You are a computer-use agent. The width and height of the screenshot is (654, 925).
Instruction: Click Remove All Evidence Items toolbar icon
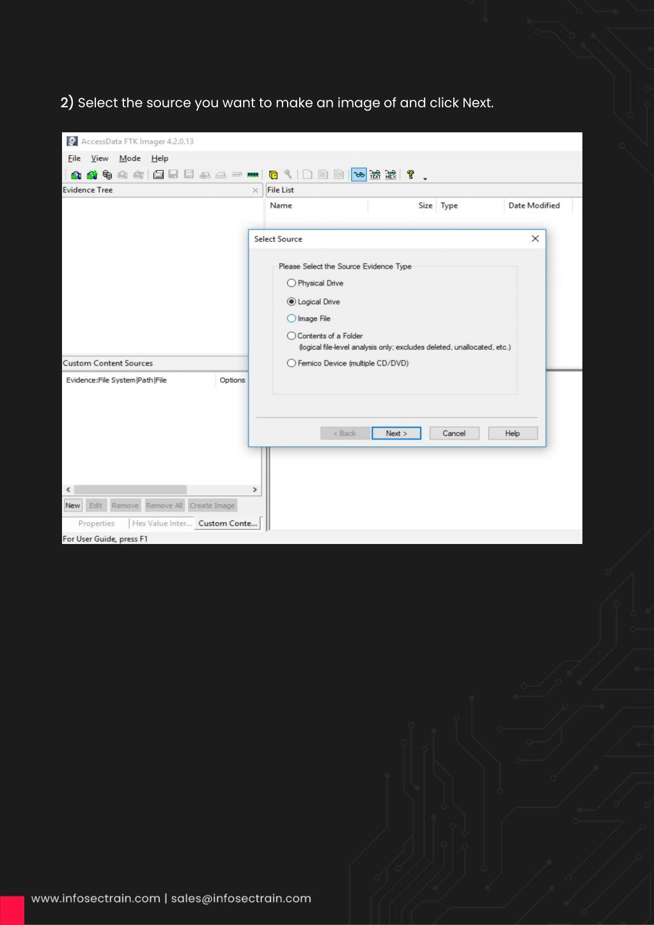[x=138, y=175]
